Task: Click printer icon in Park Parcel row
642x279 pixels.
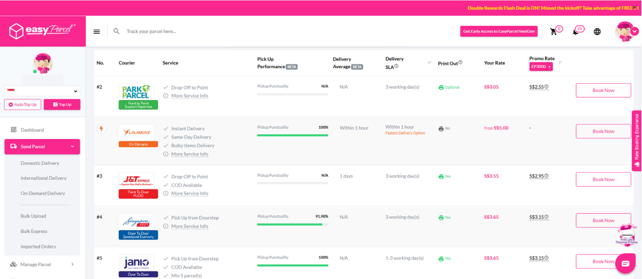Action: [x=441, y=87]
